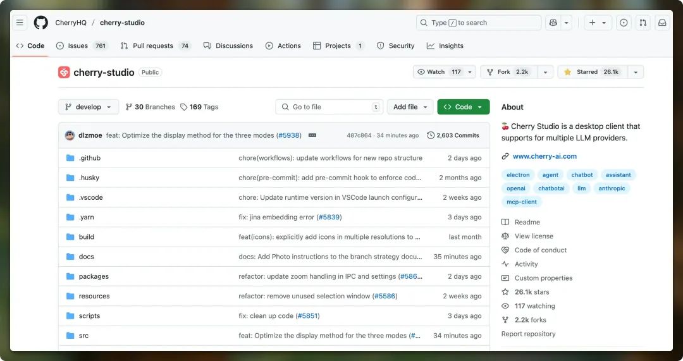Viewport: 683px width, 361px height.
Task: Open the green Code dropdown button
Action: (464, 107)
